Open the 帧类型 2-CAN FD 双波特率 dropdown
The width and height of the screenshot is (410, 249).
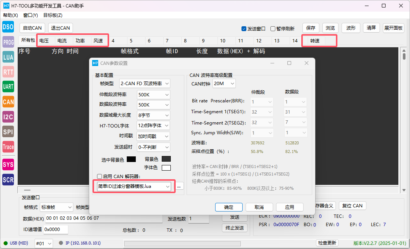click(144, 83)
